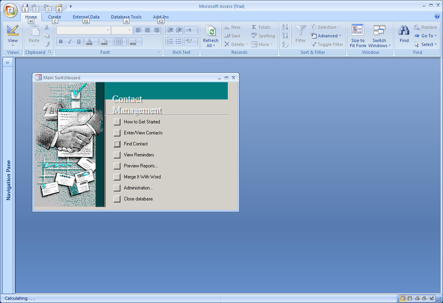The height and width of the screenshot is (303, 443).
Task: Open the Add-Ins ribbon tab
Action: click(161, 17)
